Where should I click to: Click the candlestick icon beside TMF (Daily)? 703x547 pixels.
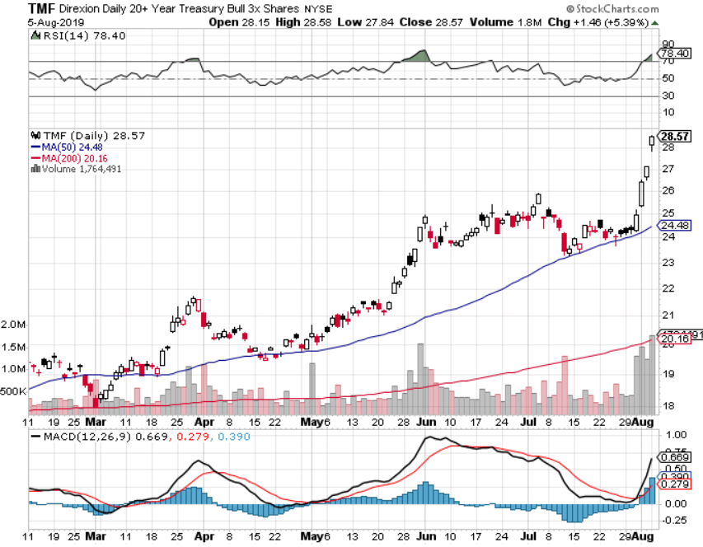coord(36,135)
